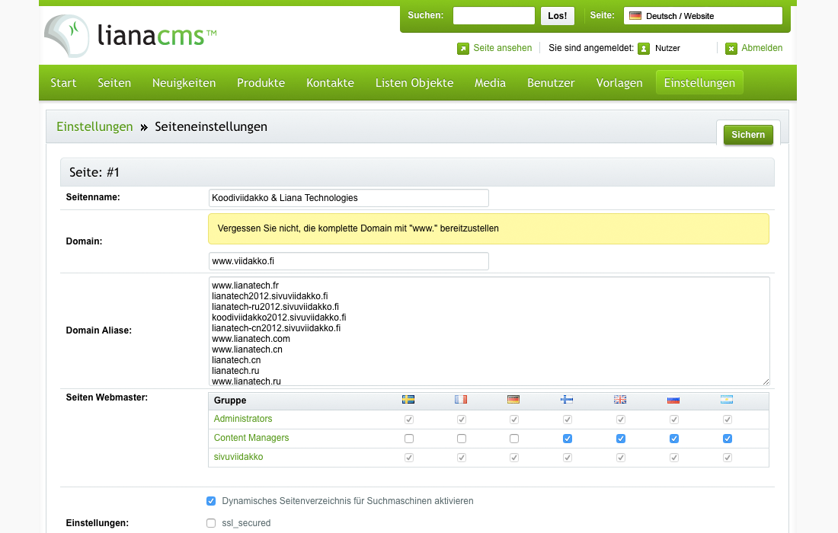Screen dimensions: 838x533
Task: Click into the Seitenname text field
Action: pyautogui.click(x=348, y=198)
